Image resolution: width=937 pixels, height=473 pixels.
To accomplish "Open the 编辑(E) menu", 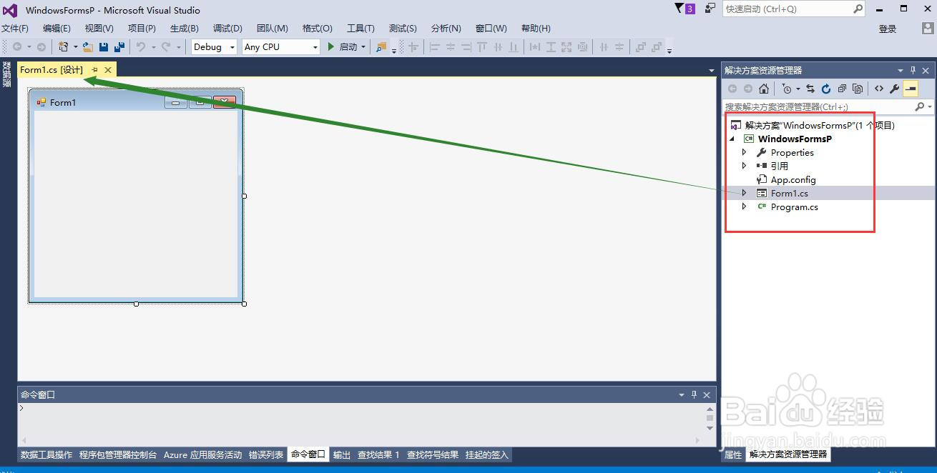I will [x=57, y=29].
